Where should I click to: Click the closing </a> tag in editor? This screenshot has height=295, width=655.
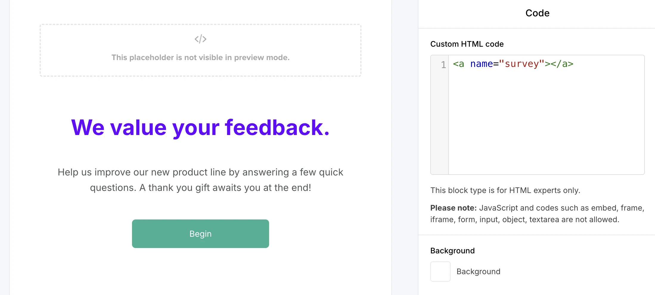point(562,64)
